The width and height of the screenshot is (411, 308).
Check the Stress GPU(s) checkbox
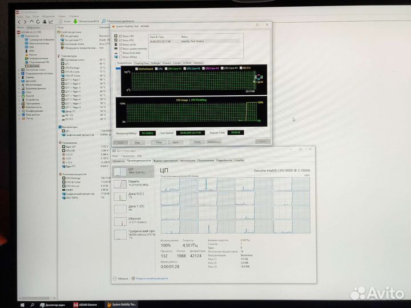tap(120, 57)
